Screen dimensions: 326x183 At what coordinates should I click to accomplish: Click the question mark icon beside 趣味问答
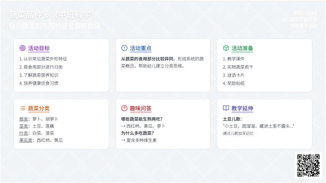pos(124,108)
